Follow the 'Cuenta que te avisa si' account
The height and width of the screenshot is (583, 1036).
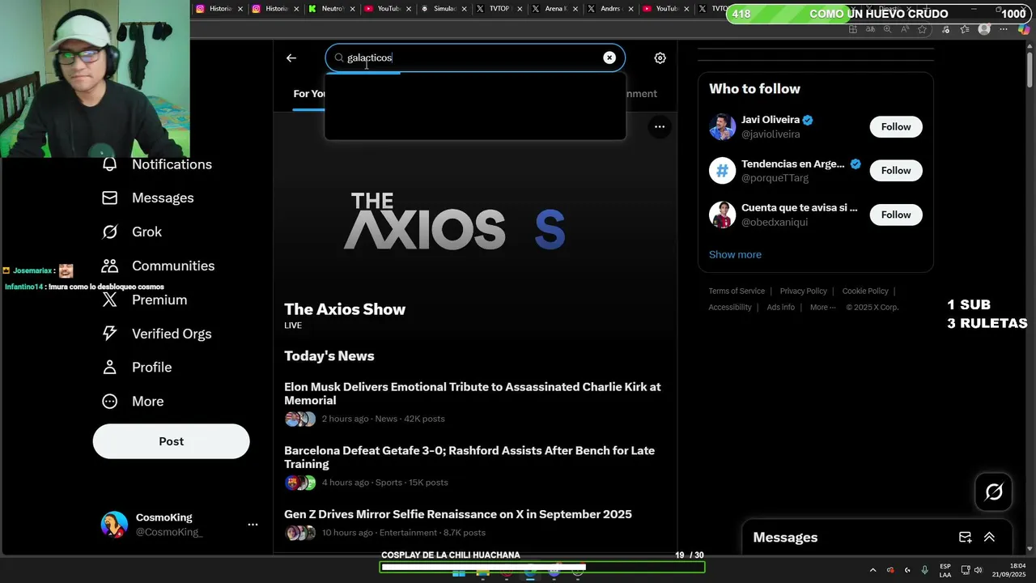(x=896, y=215)
